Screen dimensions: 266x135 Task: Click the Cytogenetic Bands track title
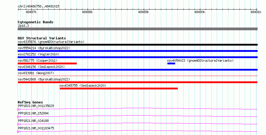click(36, 22)
